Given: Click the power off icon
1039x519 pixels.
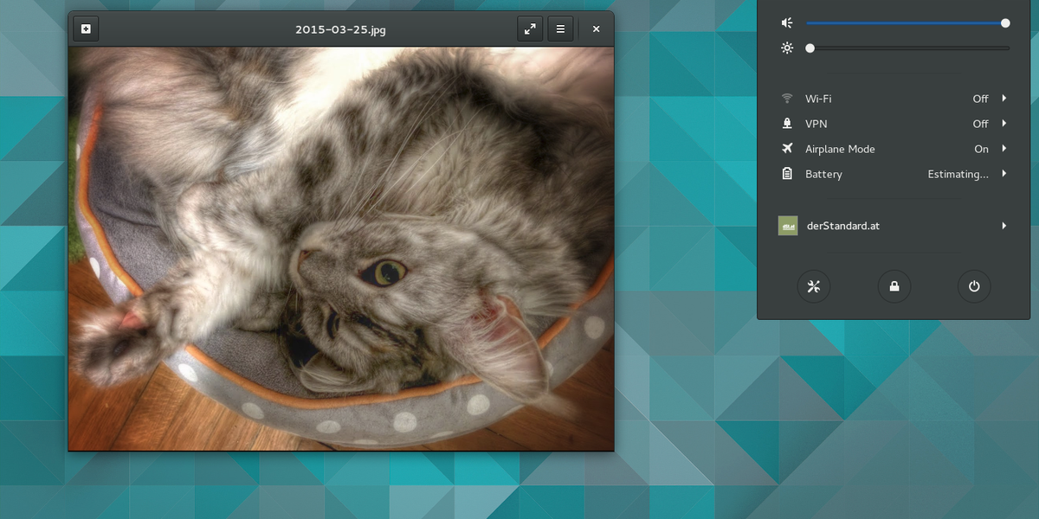Looking at the screenshot, I should click(974, 286).
